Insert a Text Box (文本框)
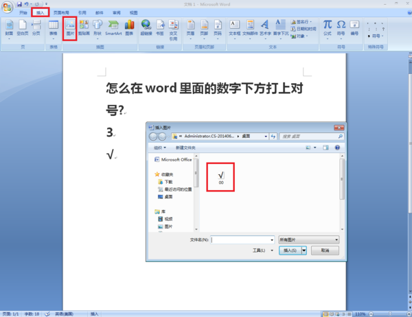The width and height of the screenshot is (412, 317). 235,30
